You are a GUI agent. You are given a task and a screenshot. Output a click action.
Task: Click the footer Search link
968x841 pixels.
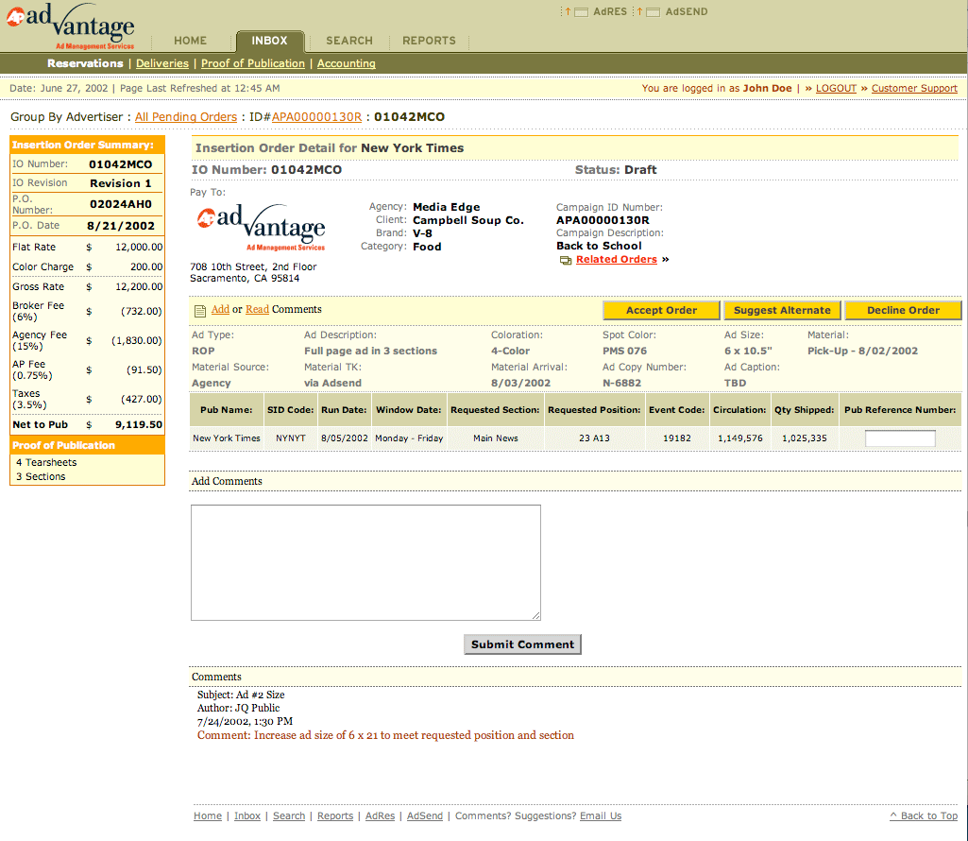point(289,815)
